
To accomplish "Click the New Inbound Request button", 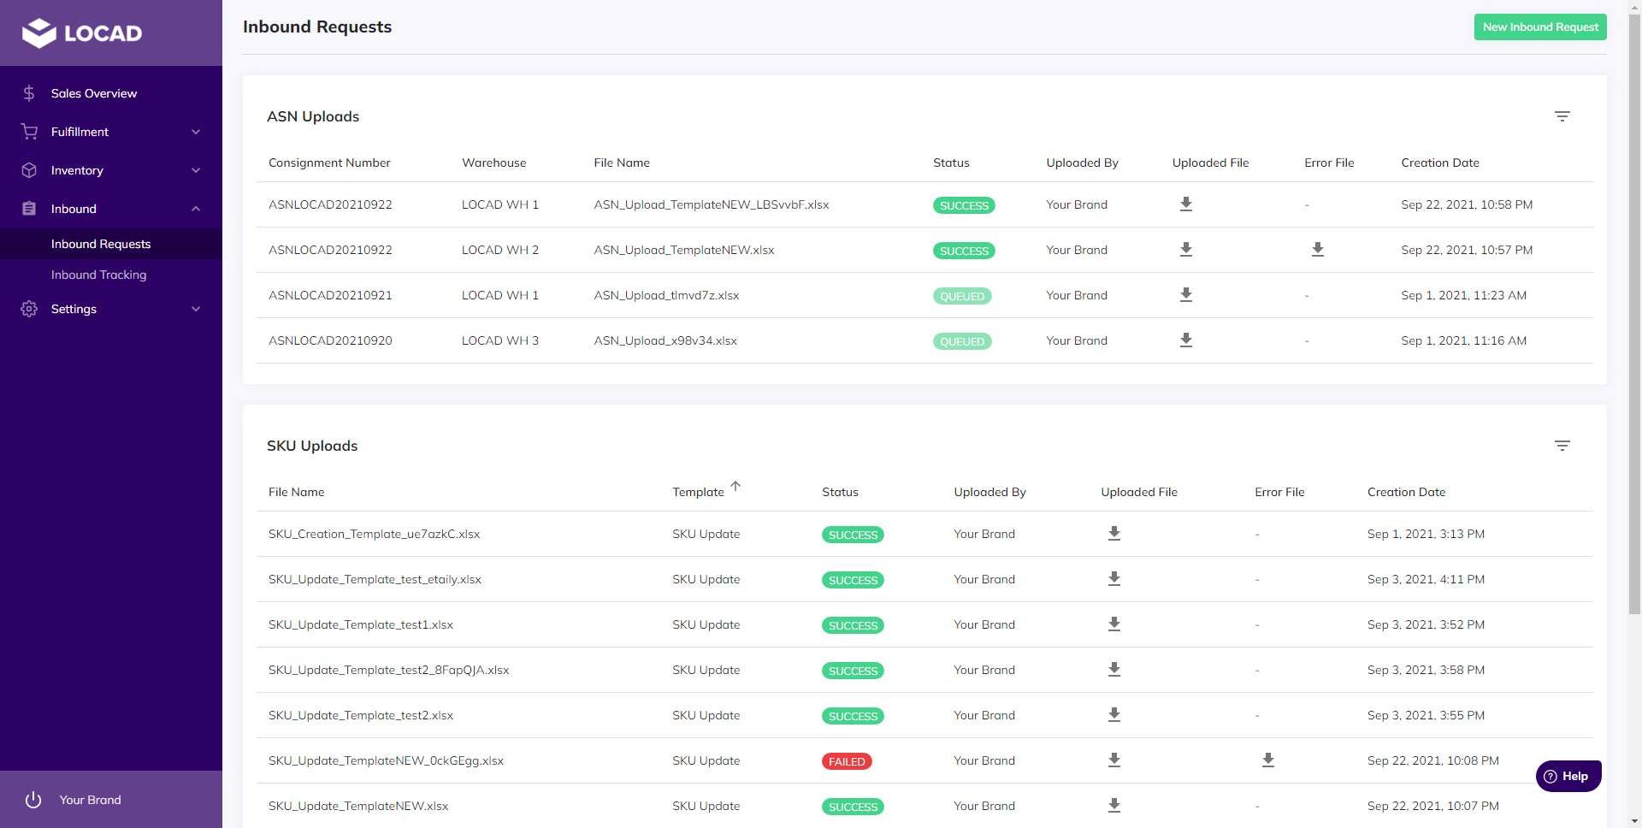I will [x=1540, y=27].
